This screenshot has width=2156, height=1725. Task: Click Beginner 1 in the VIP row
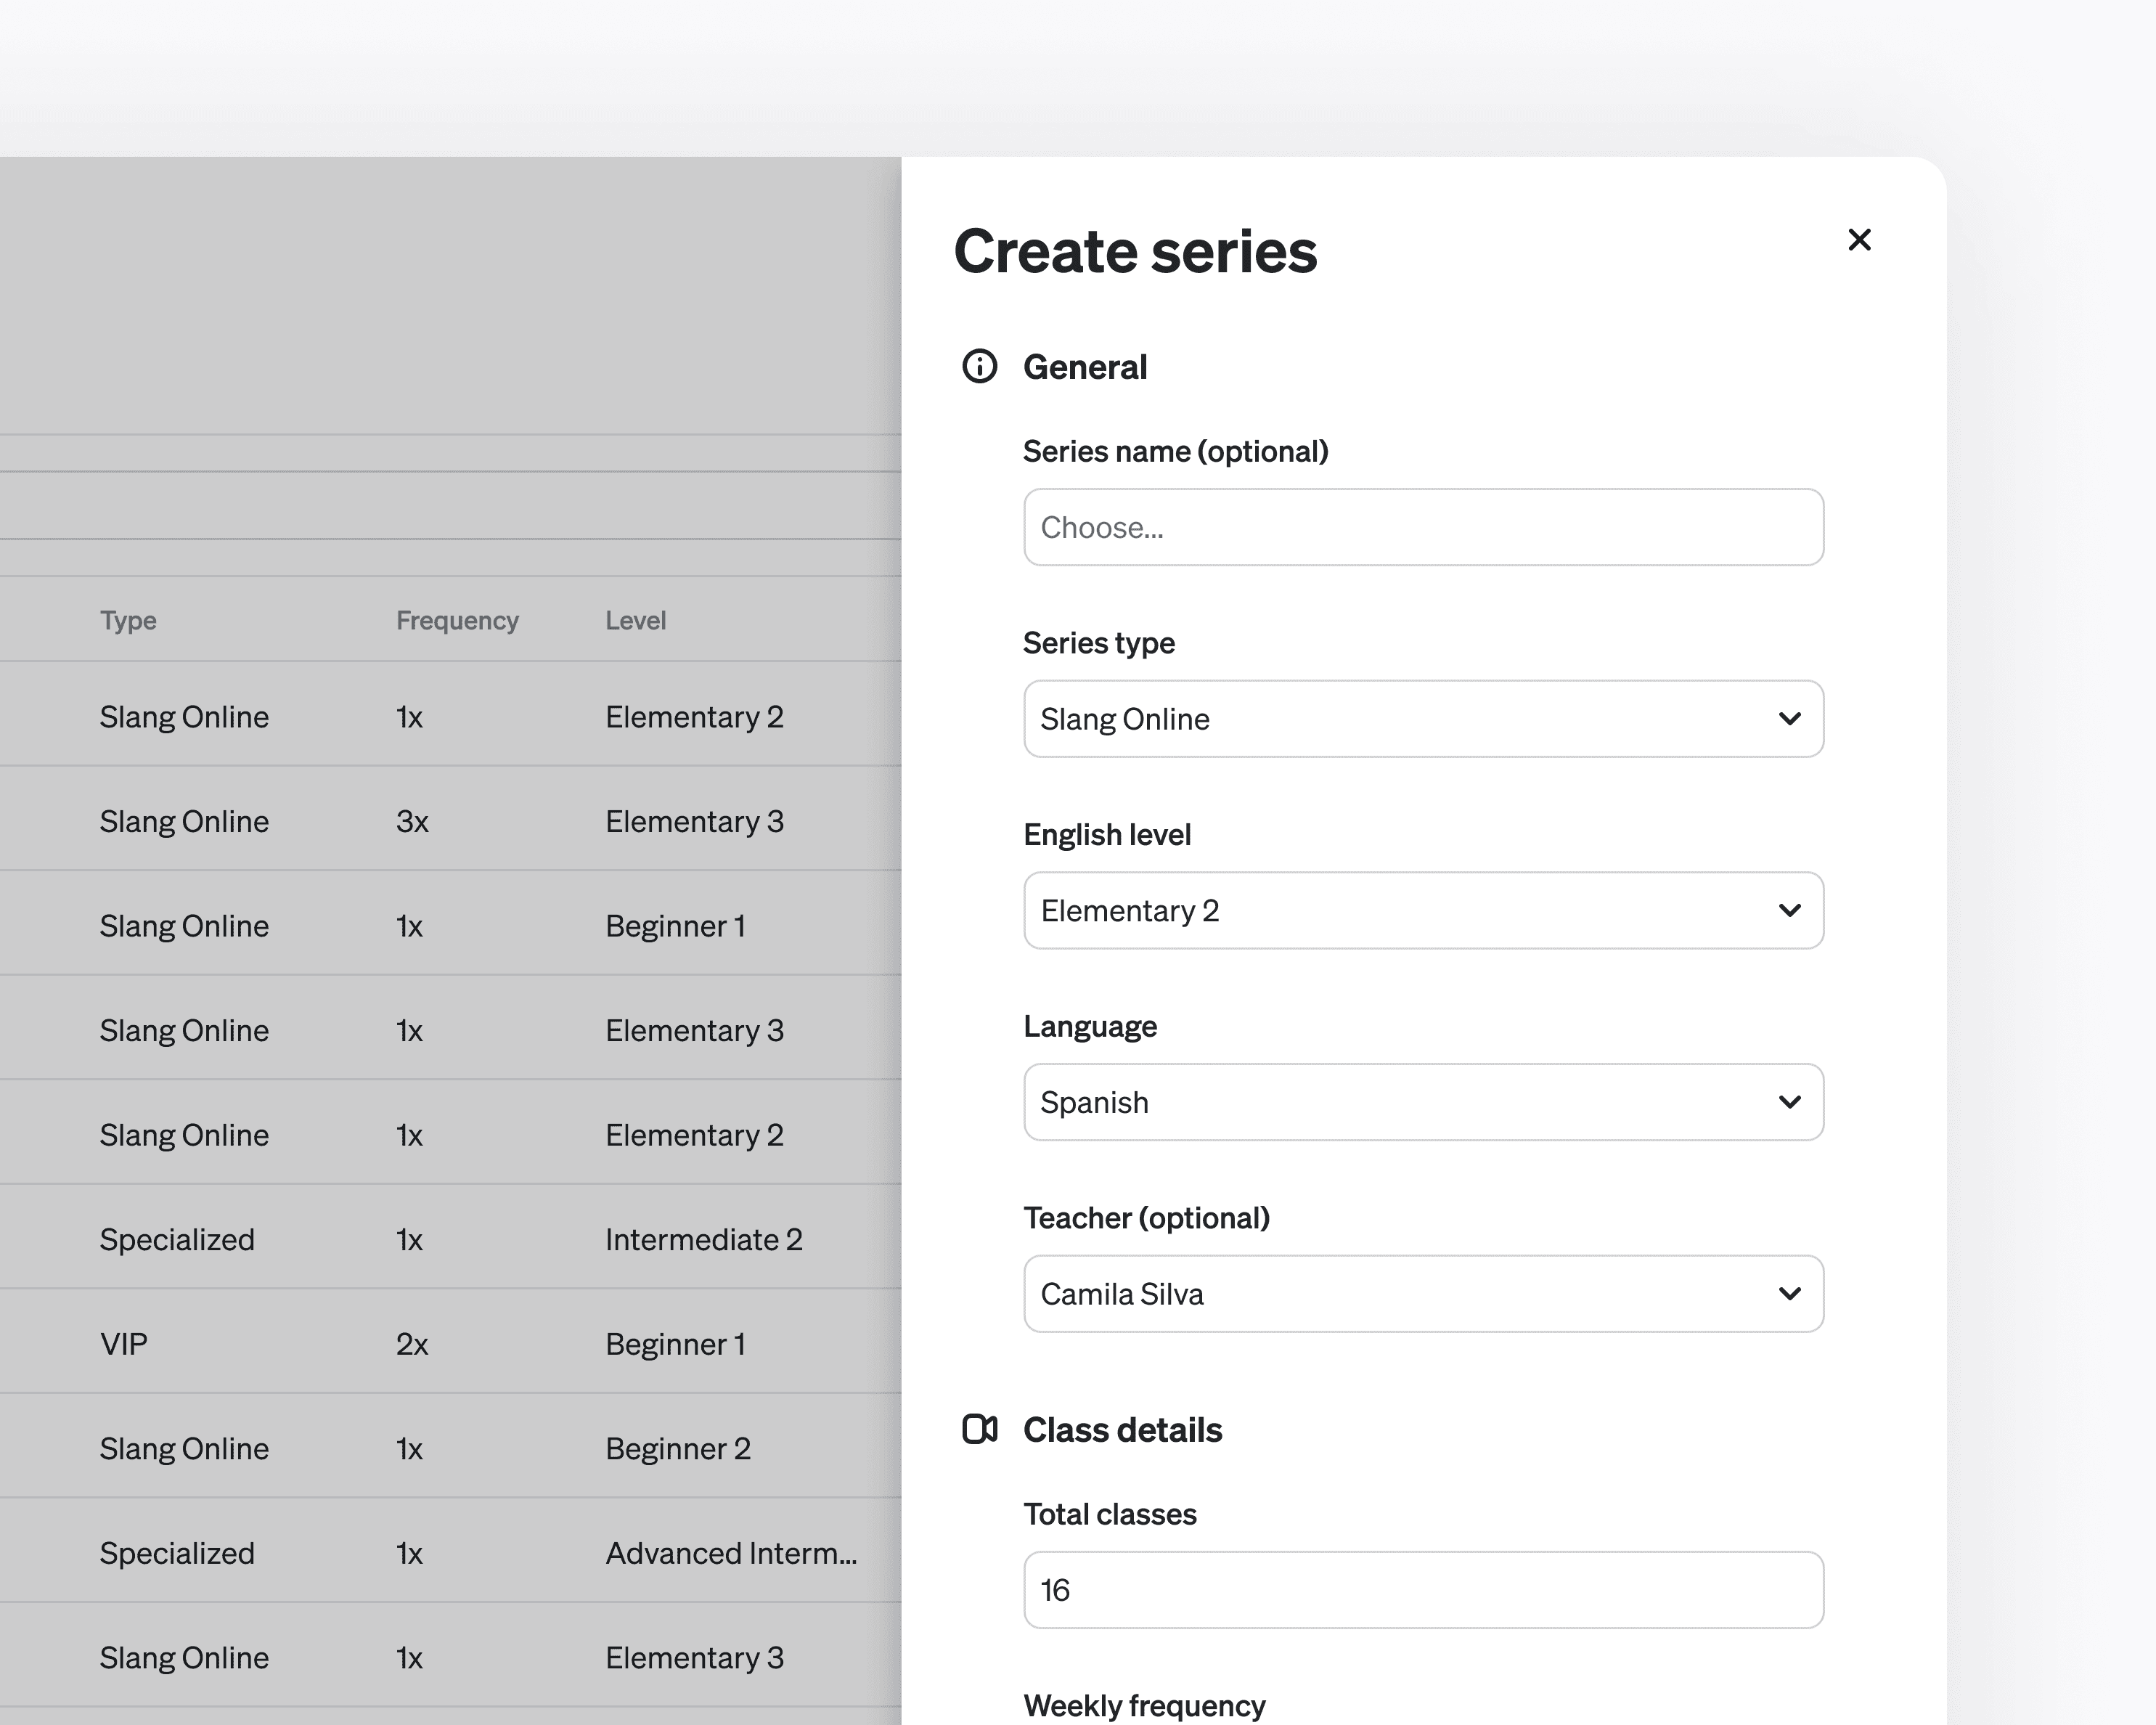click(x=675, y=1344)
